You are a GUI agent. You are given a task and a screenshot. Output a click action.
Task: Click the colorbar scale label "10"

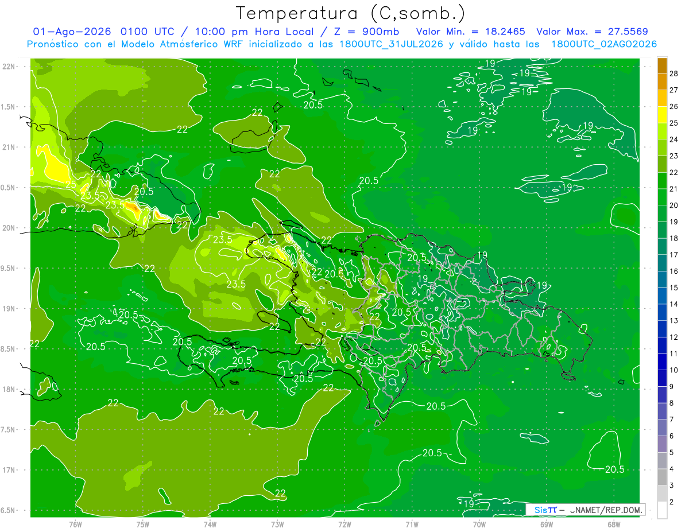tap(674, 370)
